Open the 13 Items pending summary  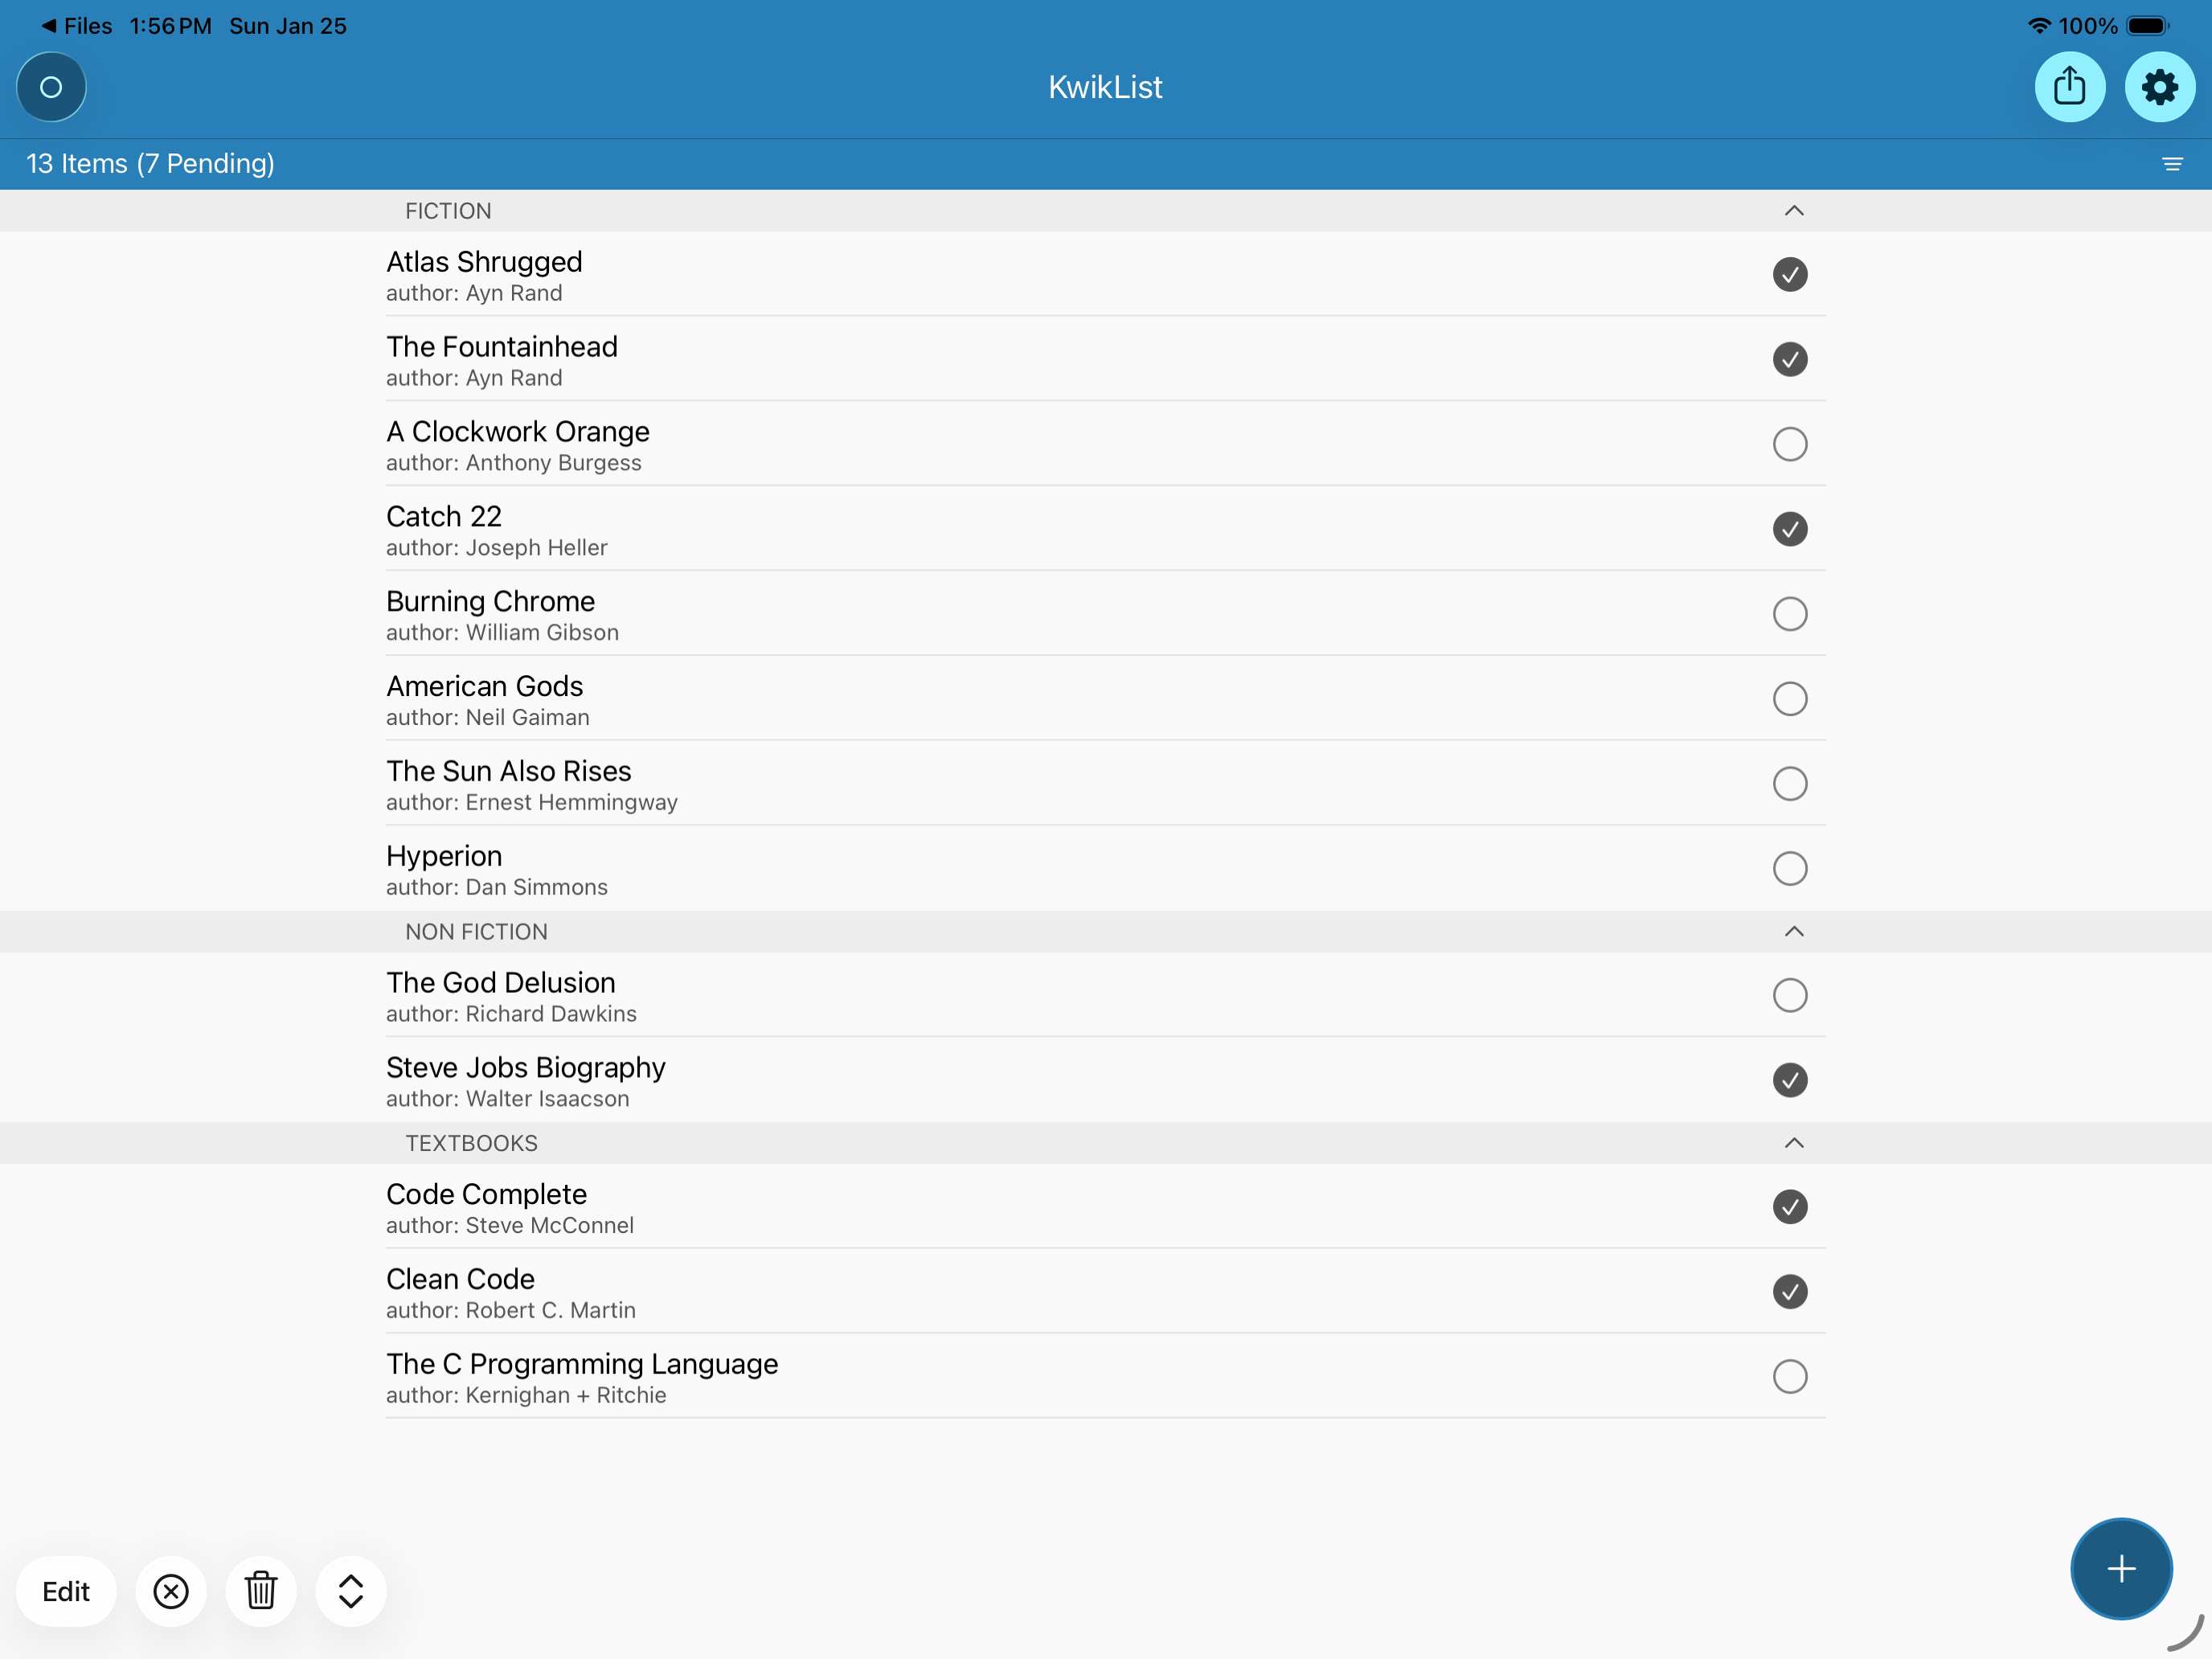click(149, 163)
